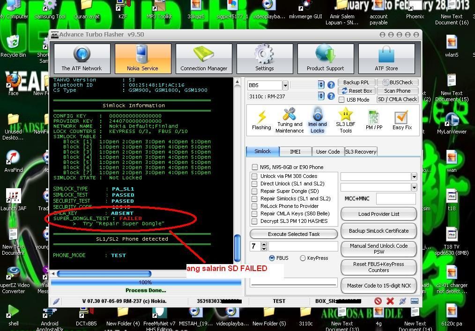The image size is (475, 331).
Task: Open the 3110c : RM-237 model dropdown
Action: tap(321, 96)
